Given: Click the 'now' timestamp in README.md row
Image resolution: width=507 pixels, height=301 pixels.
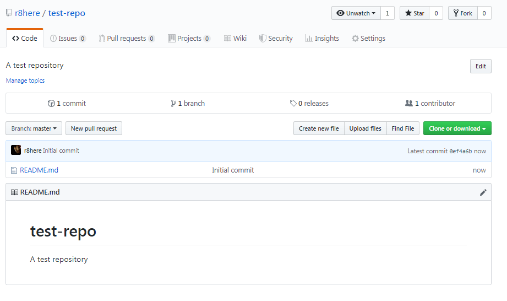Looking at the screenshot, I should [479, 170].
